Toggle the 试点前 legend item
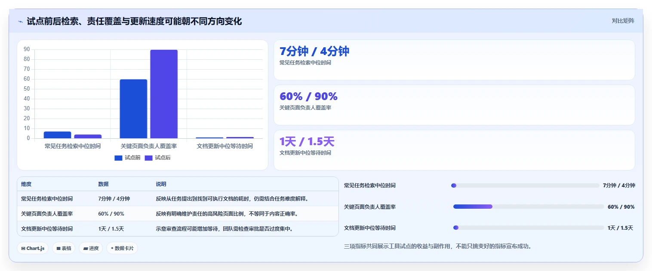Viewport: 652px width, 271px height. tap(127, 158)
